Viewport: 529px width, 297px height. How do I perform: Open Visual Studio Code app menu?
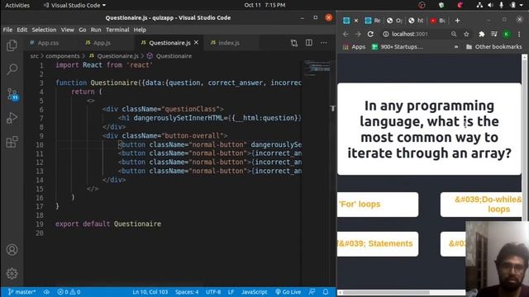[74, 5]
